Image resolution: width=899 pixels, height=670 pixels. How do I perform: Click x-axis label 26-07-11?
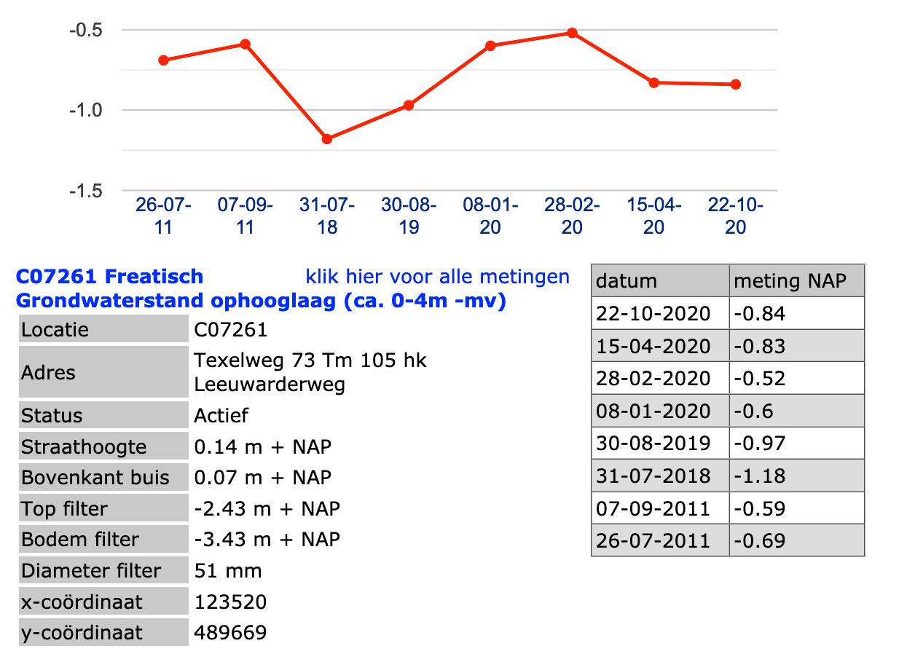tap(163, 216)
